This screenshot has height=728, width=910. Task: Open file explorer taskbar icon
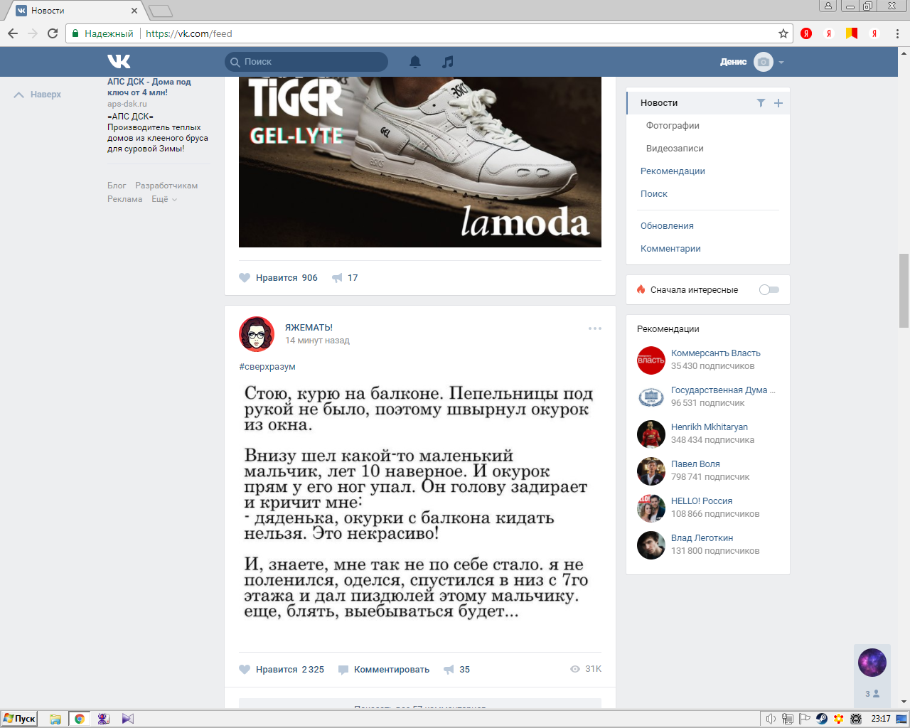(55, 719)
